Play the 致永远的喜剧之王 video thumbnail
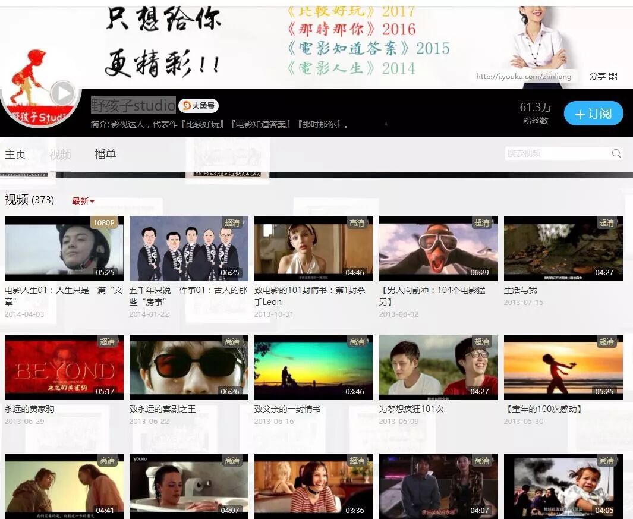 tap(188, 367)
